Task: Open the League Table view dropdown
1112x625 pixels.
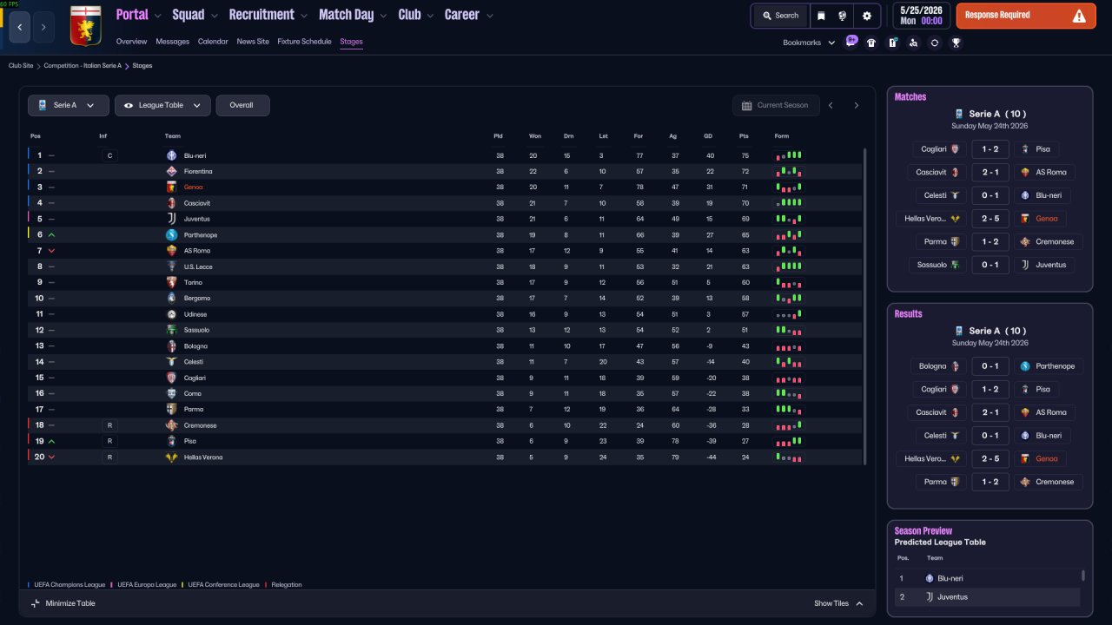Action: (162, 105)
